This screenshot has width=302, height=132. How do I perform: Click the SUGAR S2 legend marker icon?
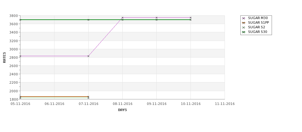point(243,27)
